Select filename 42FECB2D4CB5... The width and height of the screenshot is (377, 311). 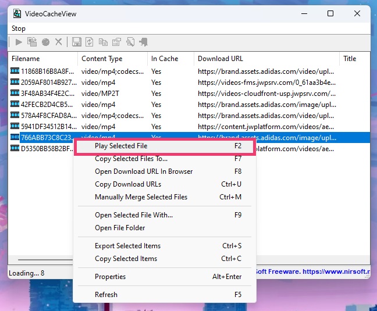tap(47, 105)
